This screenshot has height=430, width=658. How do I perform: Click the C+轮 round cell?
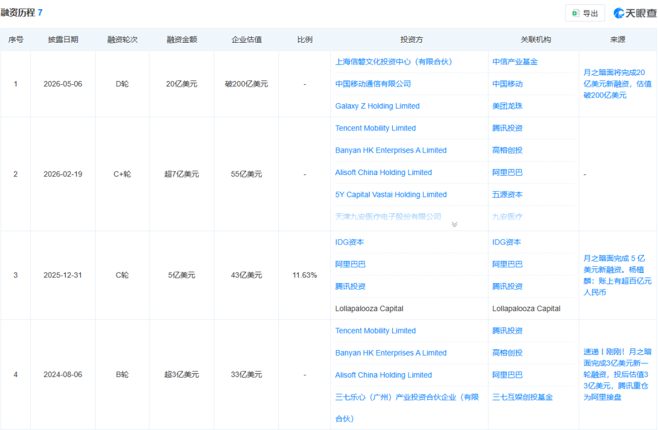[x=122, y=174]
